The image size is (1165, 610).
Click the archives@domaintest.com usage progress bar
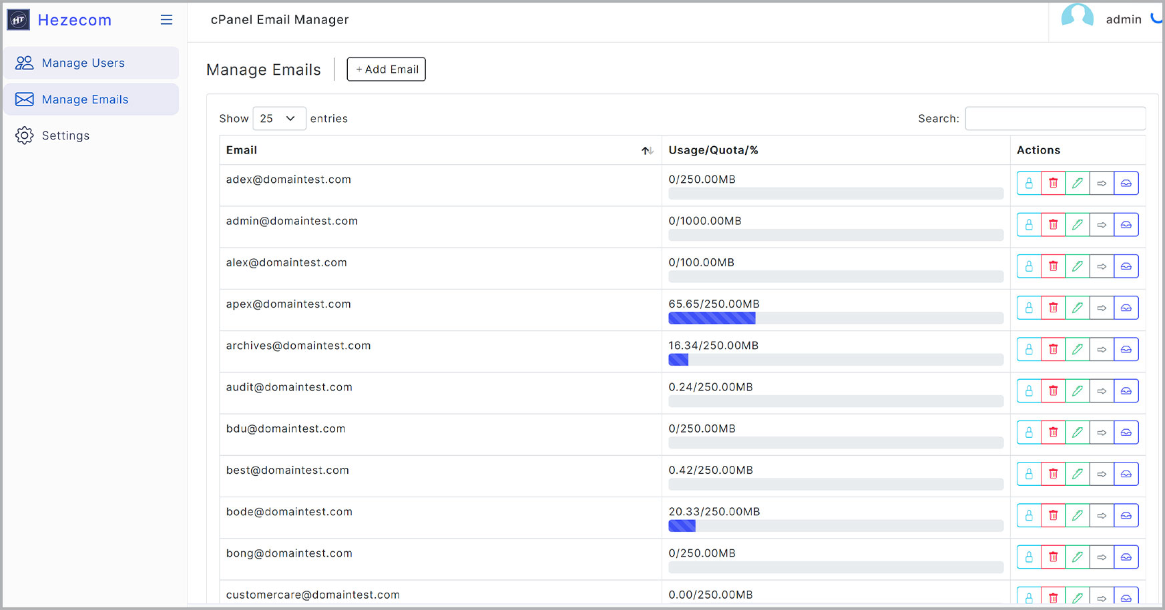point(836,360)
